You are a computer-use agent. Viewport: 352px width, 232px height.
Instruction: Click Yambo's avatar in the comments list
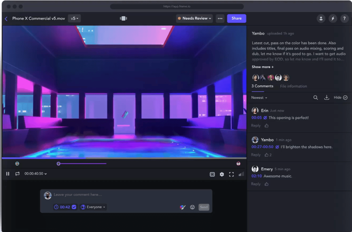255,140
